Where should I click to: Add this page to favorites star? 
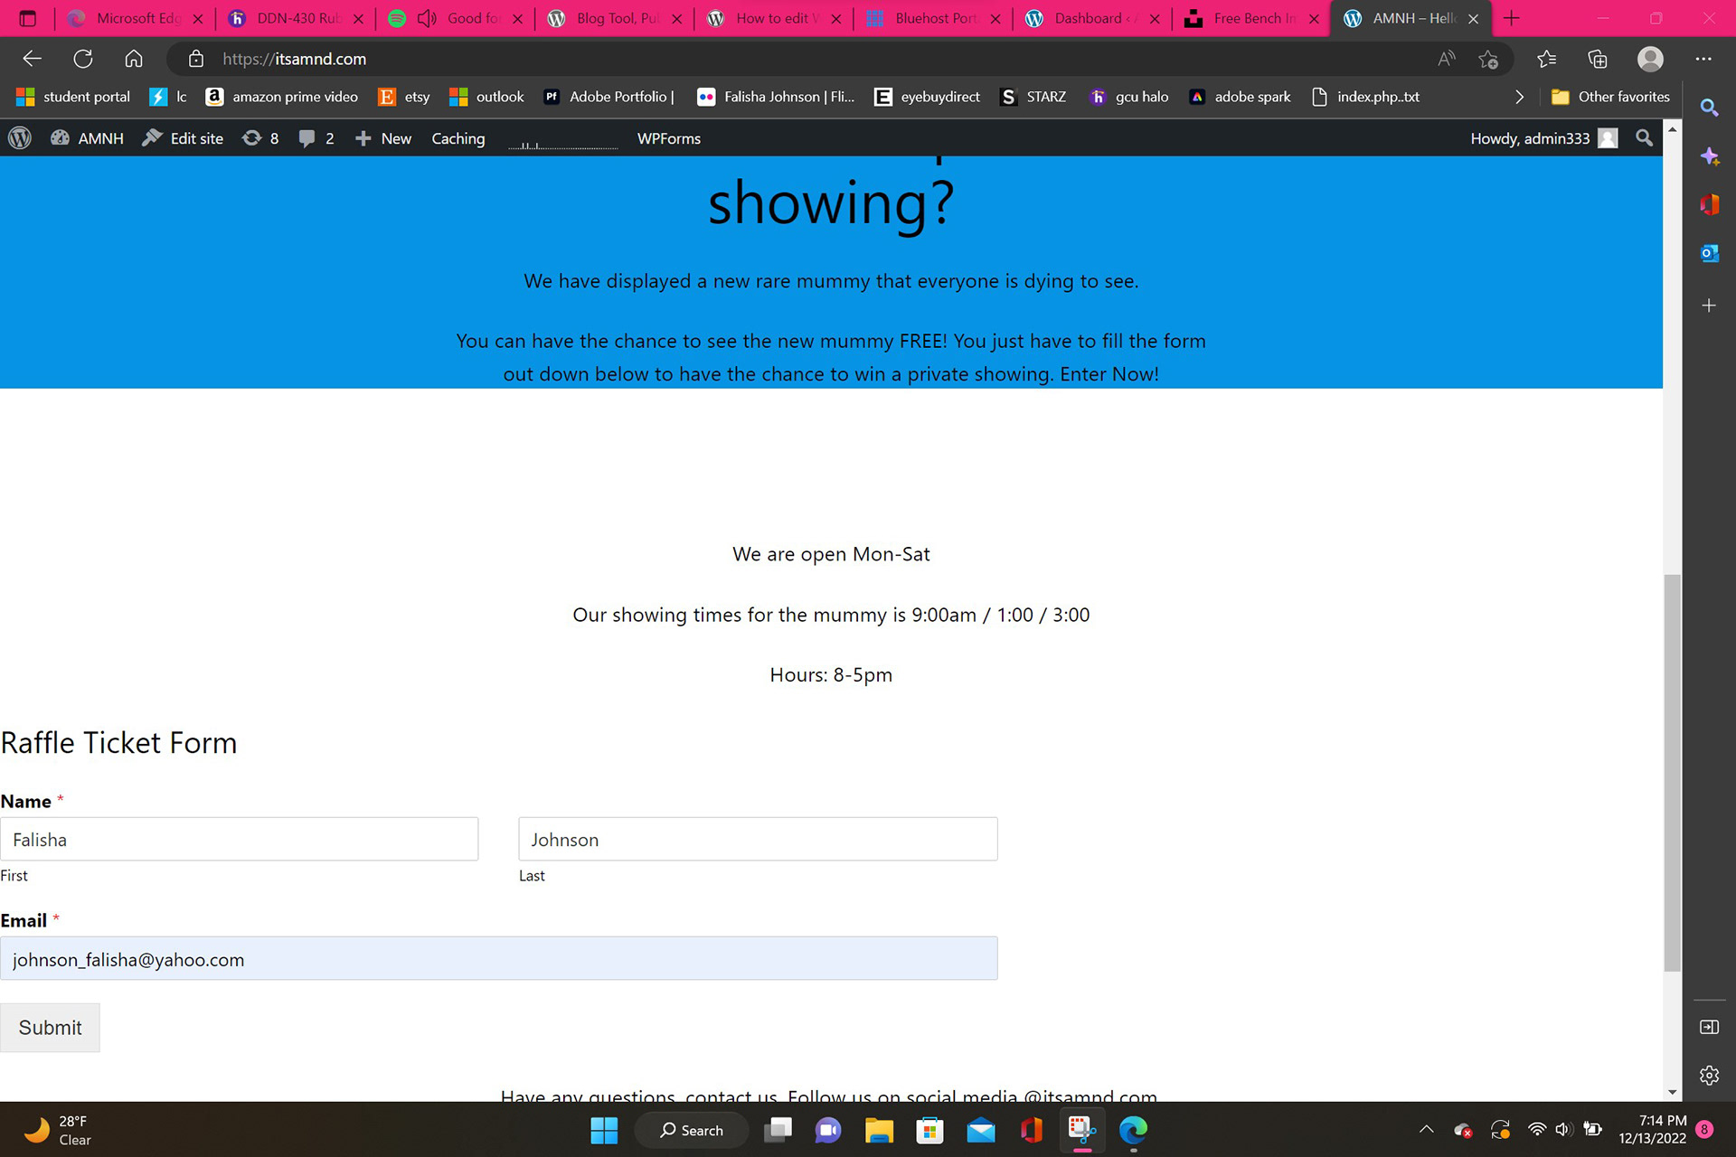point(1488,59)
